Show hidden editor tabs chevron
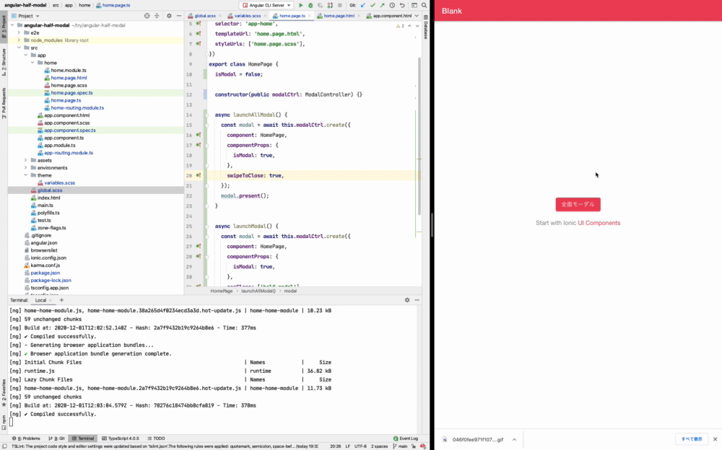 [x=417, y=16]
